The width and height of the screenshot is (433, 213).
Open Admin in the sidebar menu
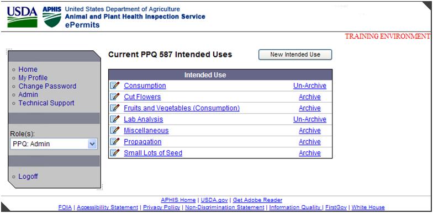pos(28,94)
